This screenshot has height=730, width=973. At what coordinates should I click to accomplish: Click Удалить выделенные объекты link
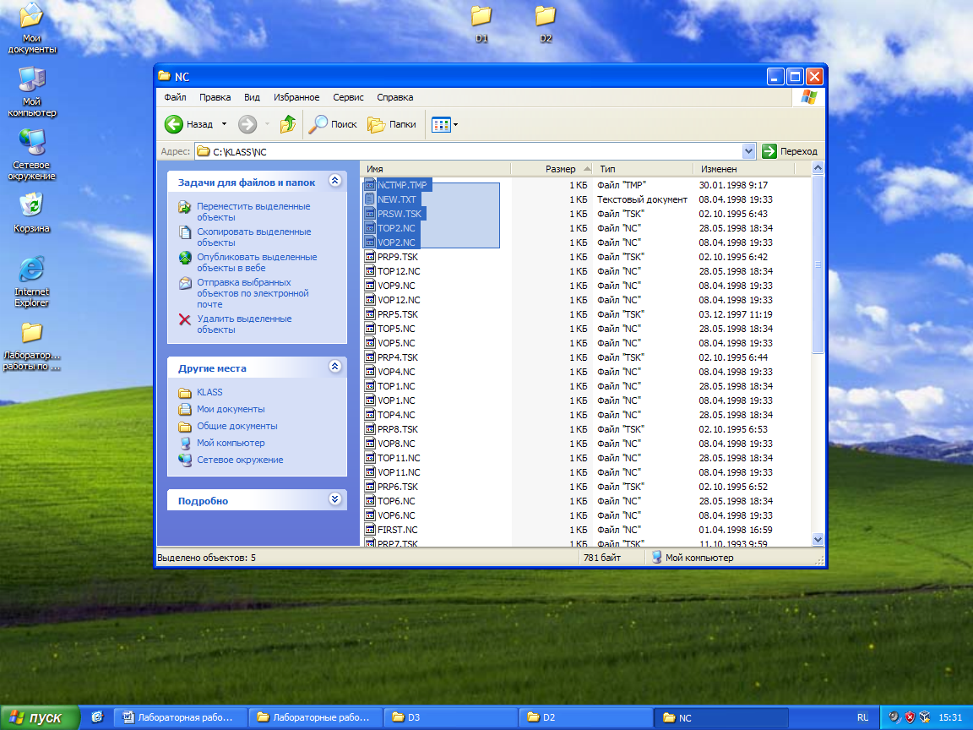click(x=244, y=324)
